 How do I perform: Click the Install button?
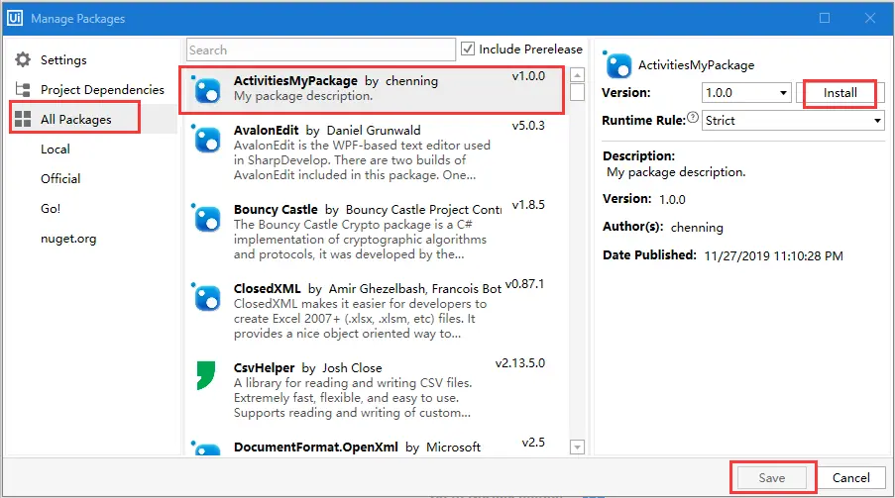click(x=839, y=92)
